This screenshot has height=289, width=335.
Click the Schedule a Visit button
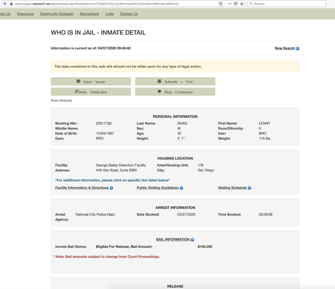tap(175, 81)
